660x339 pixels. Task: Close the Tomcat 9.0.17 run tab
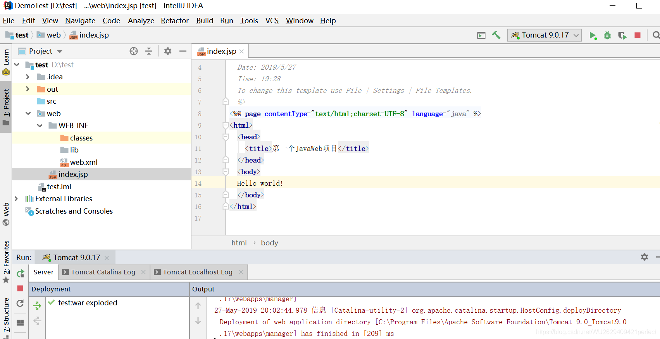pyautogui.click(x=107, y=258)
